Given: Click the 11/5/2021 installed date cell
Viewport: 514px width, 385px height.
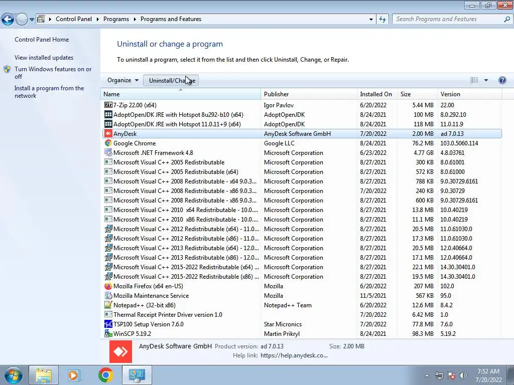Looking at the screenshot, I should [373, 296].
